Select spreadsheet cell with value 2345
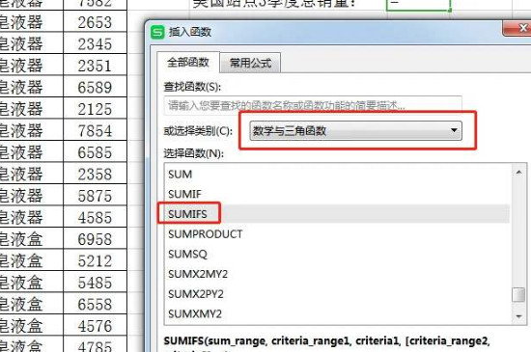The image size is (531, 352). pos(95,43)
